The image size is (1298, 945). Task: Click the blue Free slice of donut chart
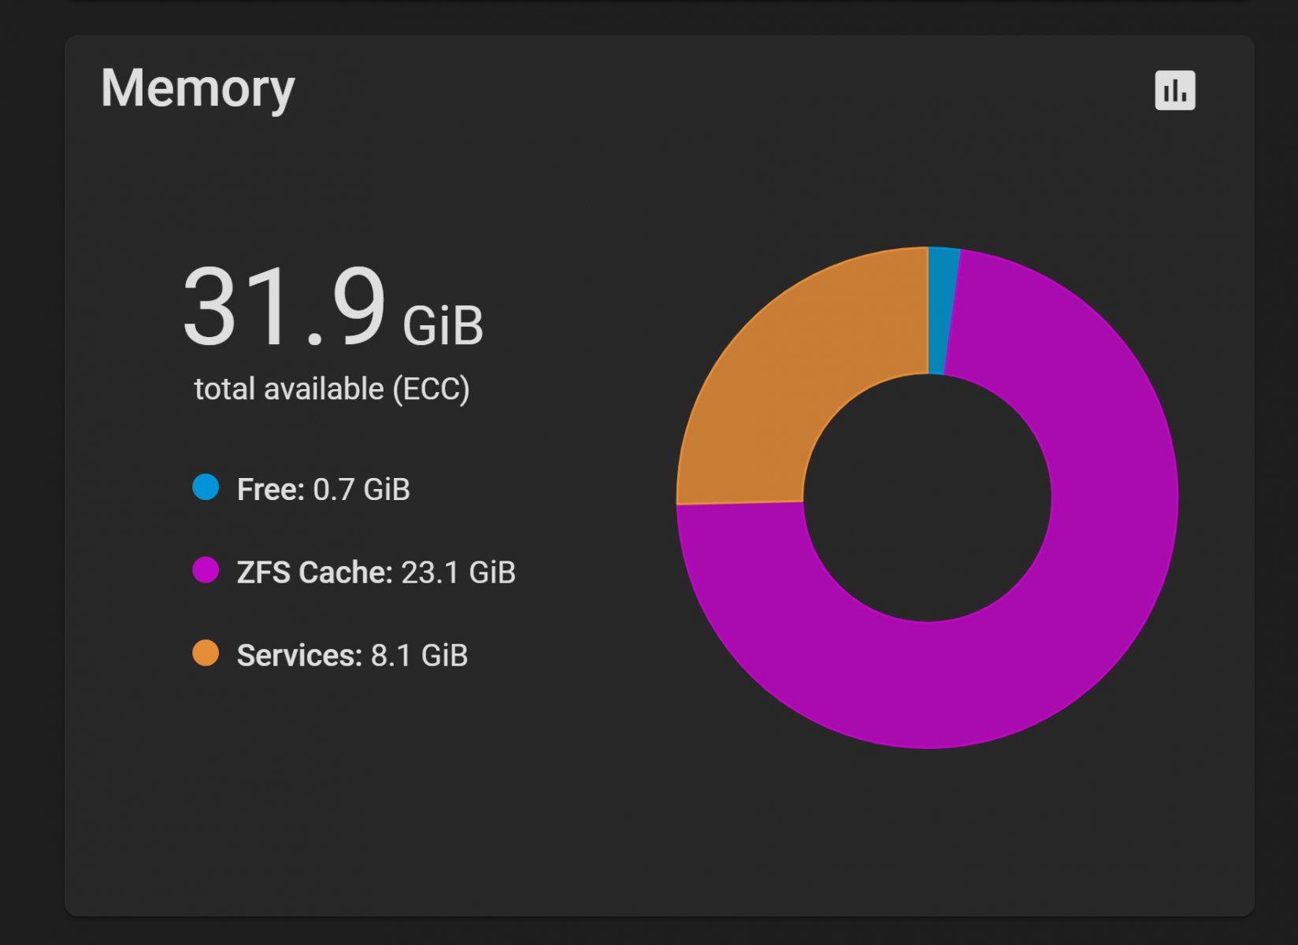click(943, 310)
